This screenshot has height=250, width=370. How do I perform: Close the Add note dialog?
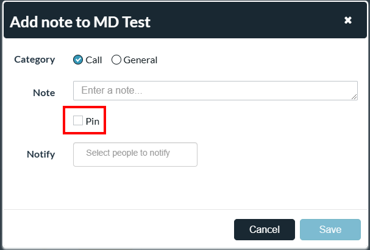[347, 20]
